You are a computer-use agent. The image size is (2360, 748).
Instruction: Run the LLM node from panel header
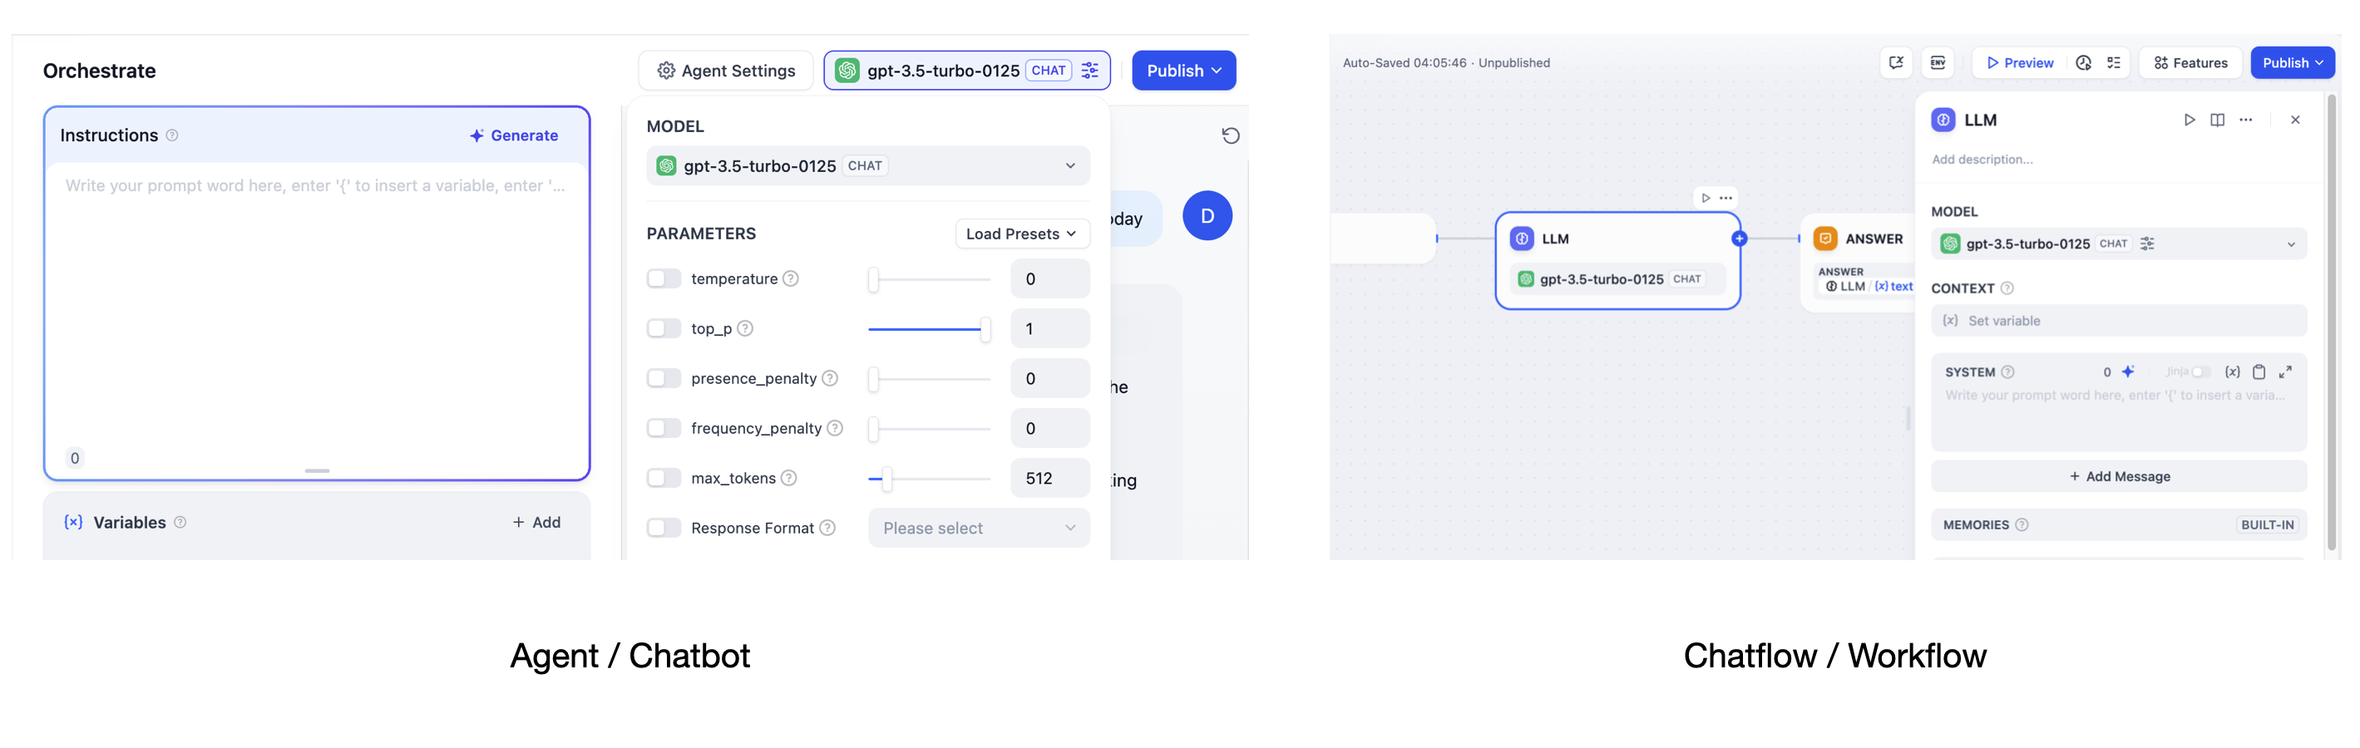(2189, 120)
